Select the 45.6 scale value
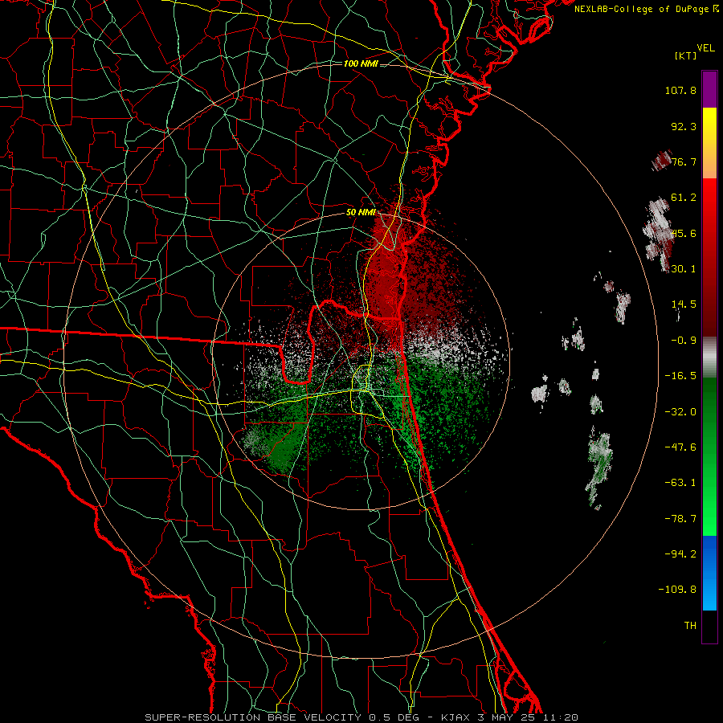Image resolution: width=723 pixels, height=723 pixels. [684, 233]
